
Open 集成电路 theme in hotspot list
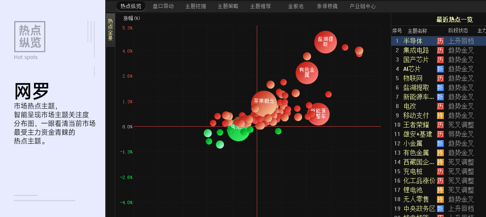pos(416,50)
